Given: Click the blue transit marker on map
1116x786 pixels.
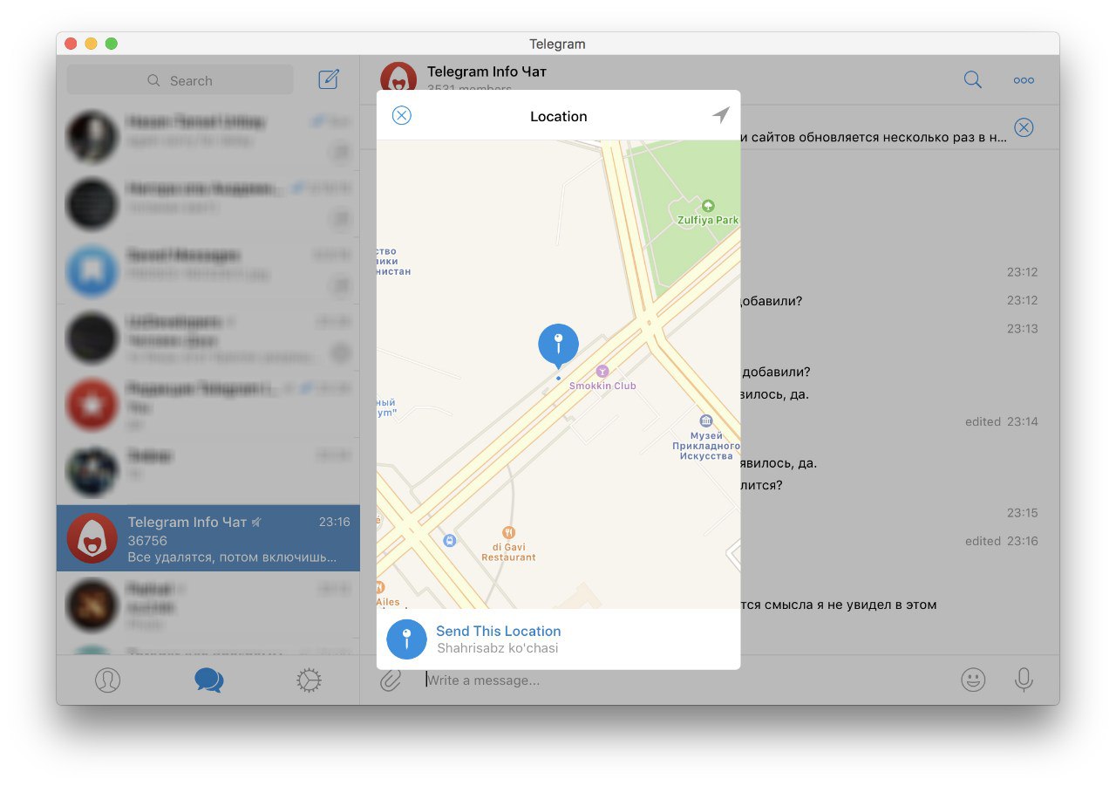Looking at the screenshot, I should 449,541.
